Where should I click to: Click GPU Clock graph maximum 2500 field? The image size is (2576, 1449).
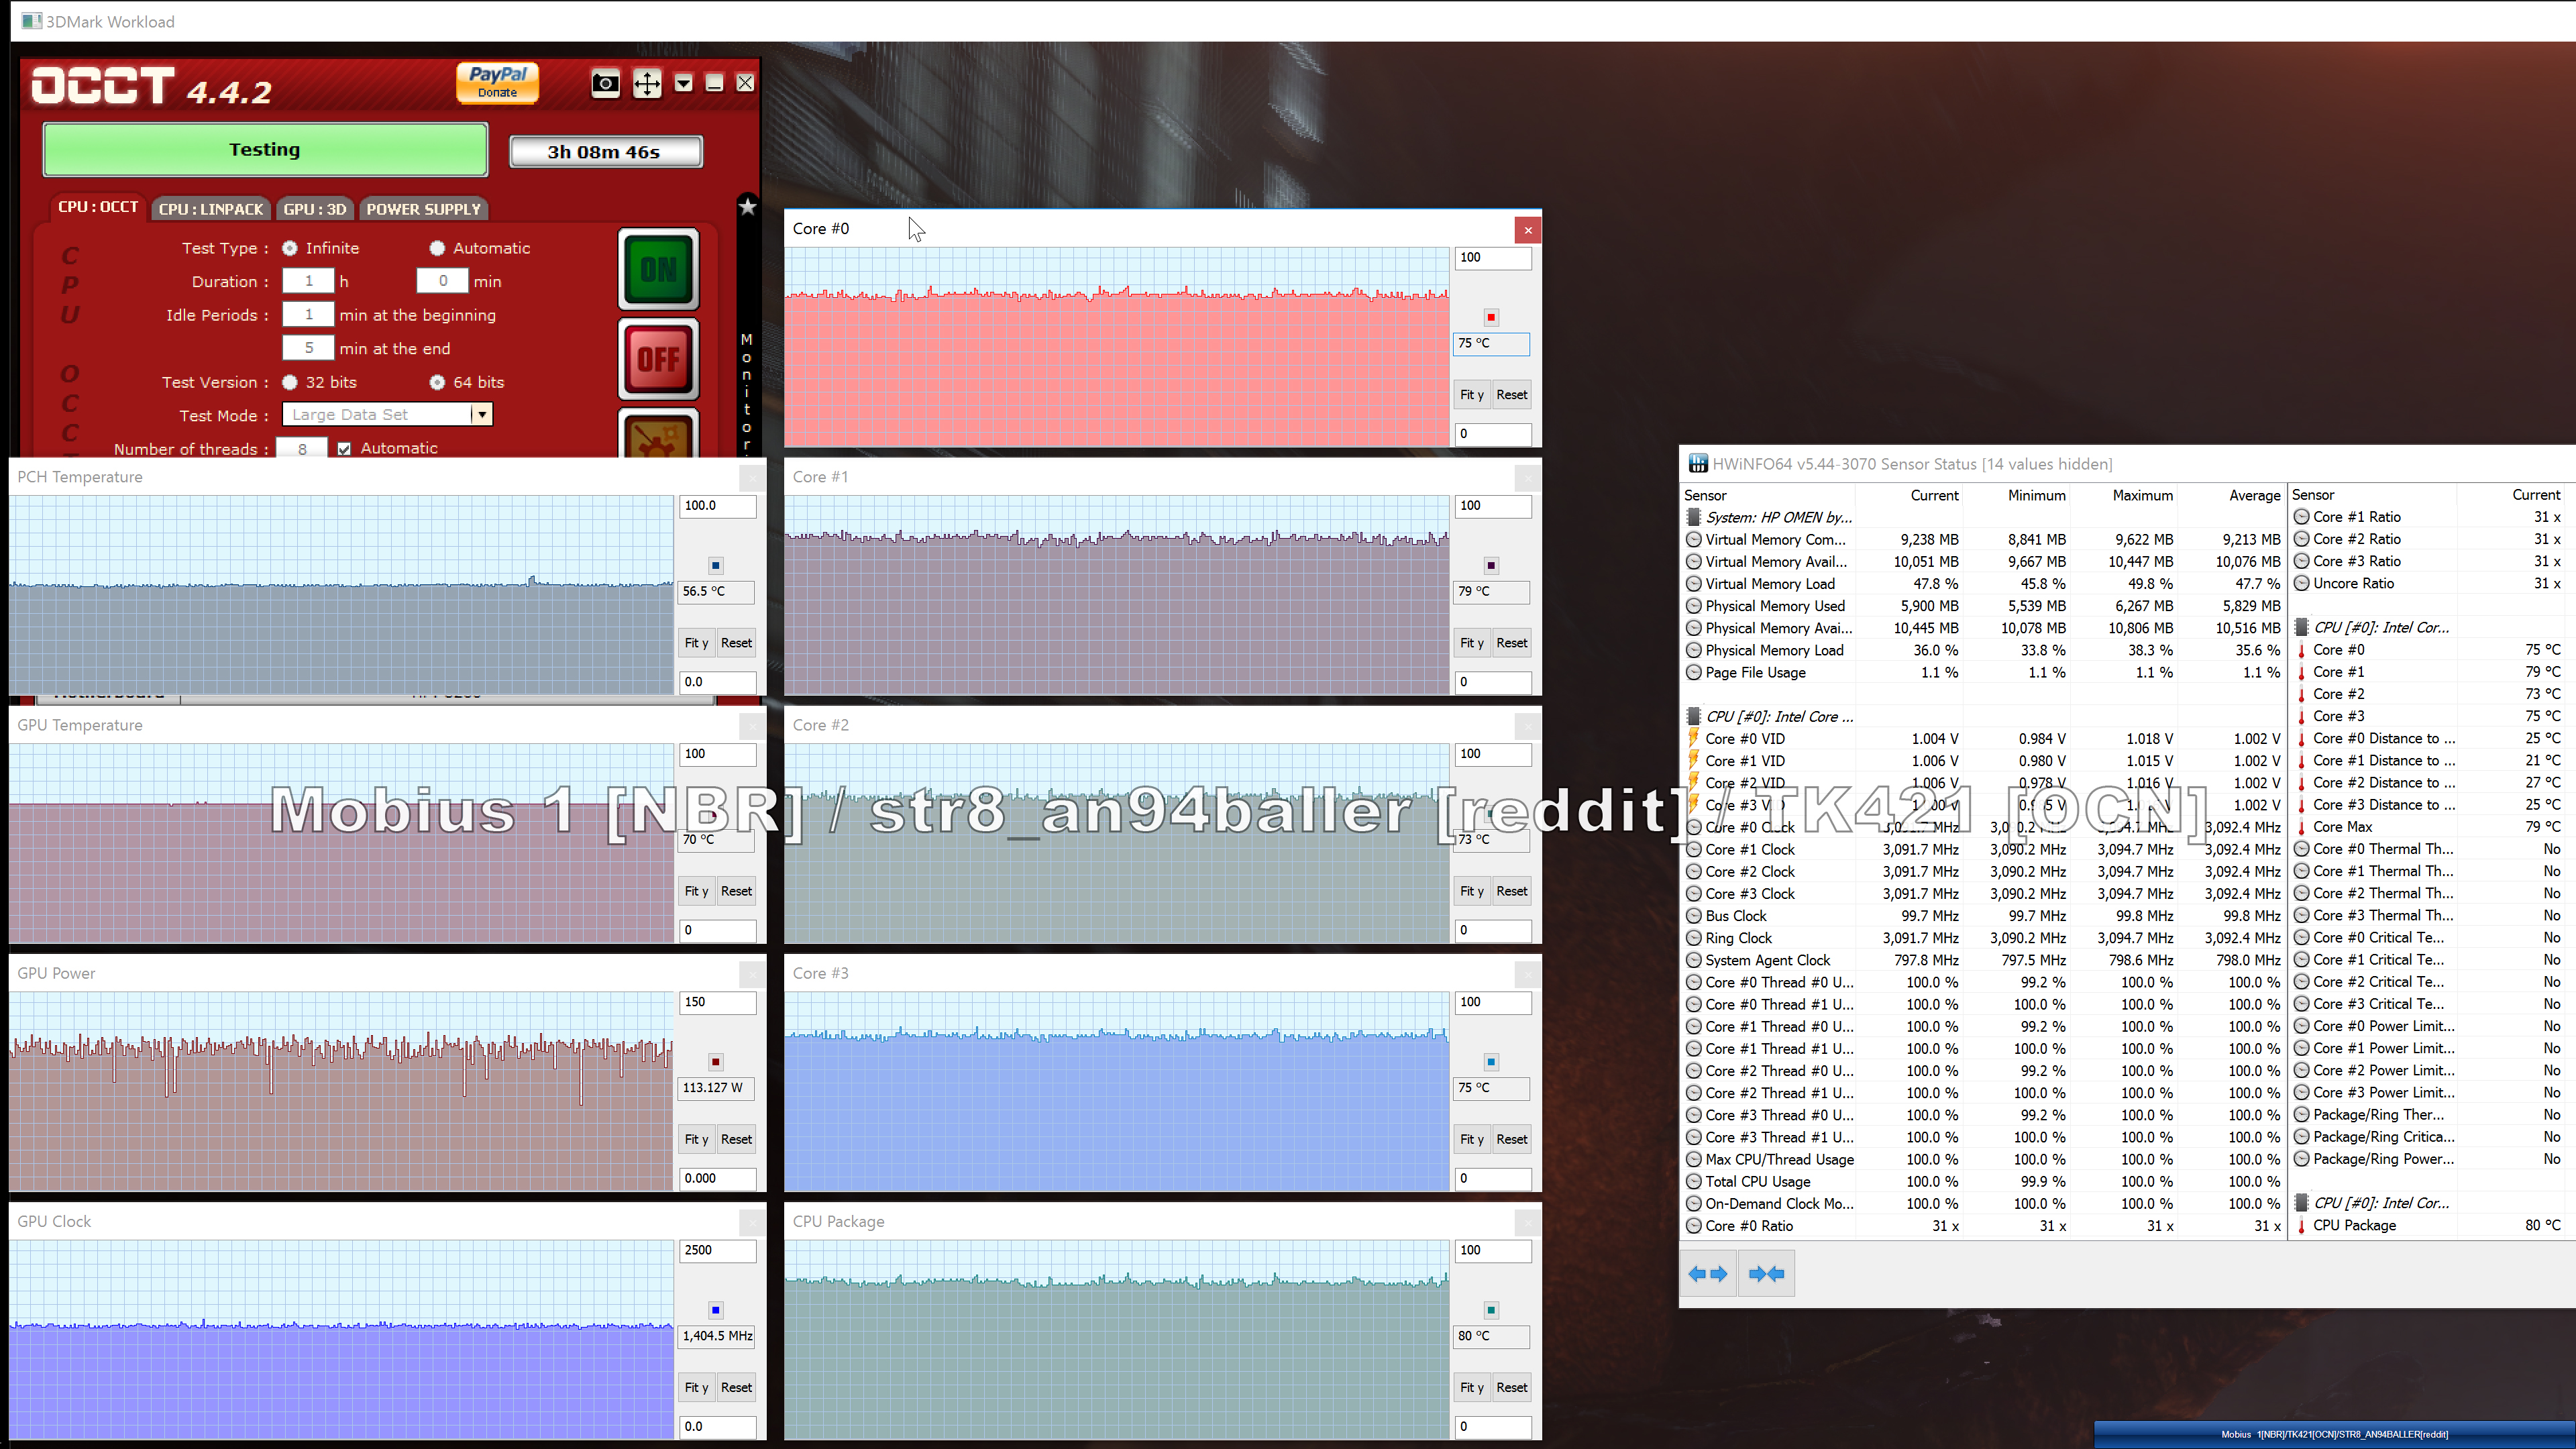point(717,1250)
